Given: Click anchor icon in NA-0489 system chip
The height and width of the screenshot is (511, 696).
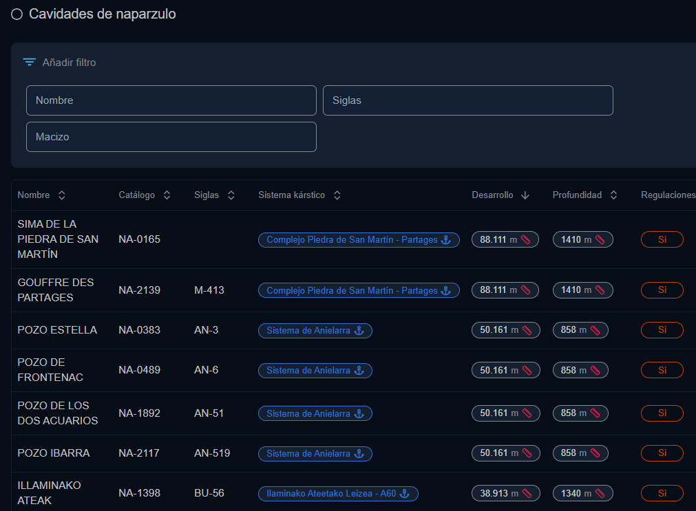Looking at the screenshot, I should pyautogui.click(x=359, y=371).
